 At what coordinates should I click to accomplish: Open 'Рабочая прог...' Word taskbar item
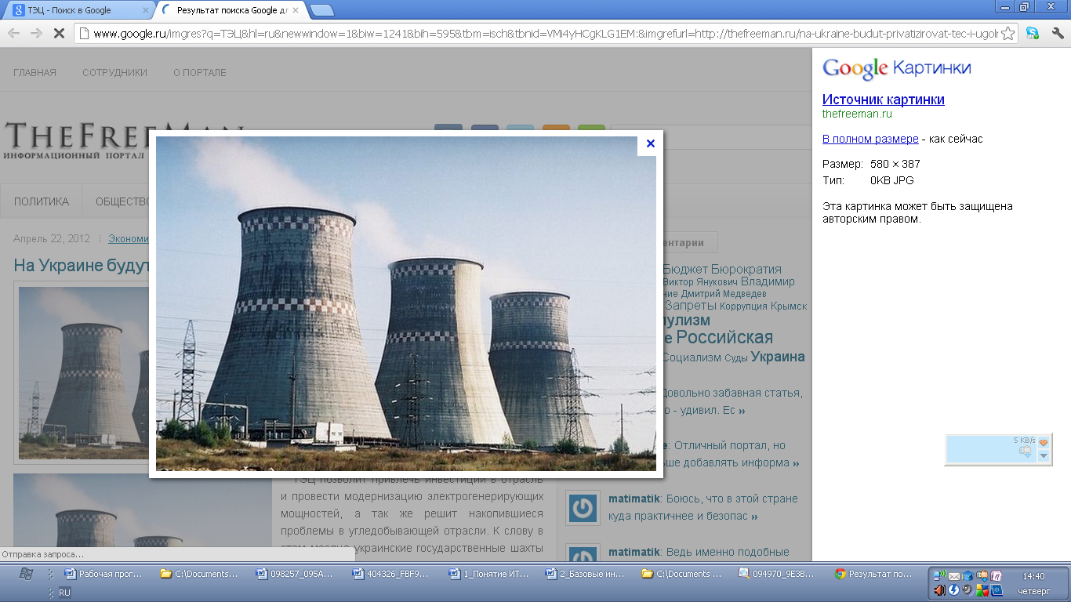[x=105, y=574]
